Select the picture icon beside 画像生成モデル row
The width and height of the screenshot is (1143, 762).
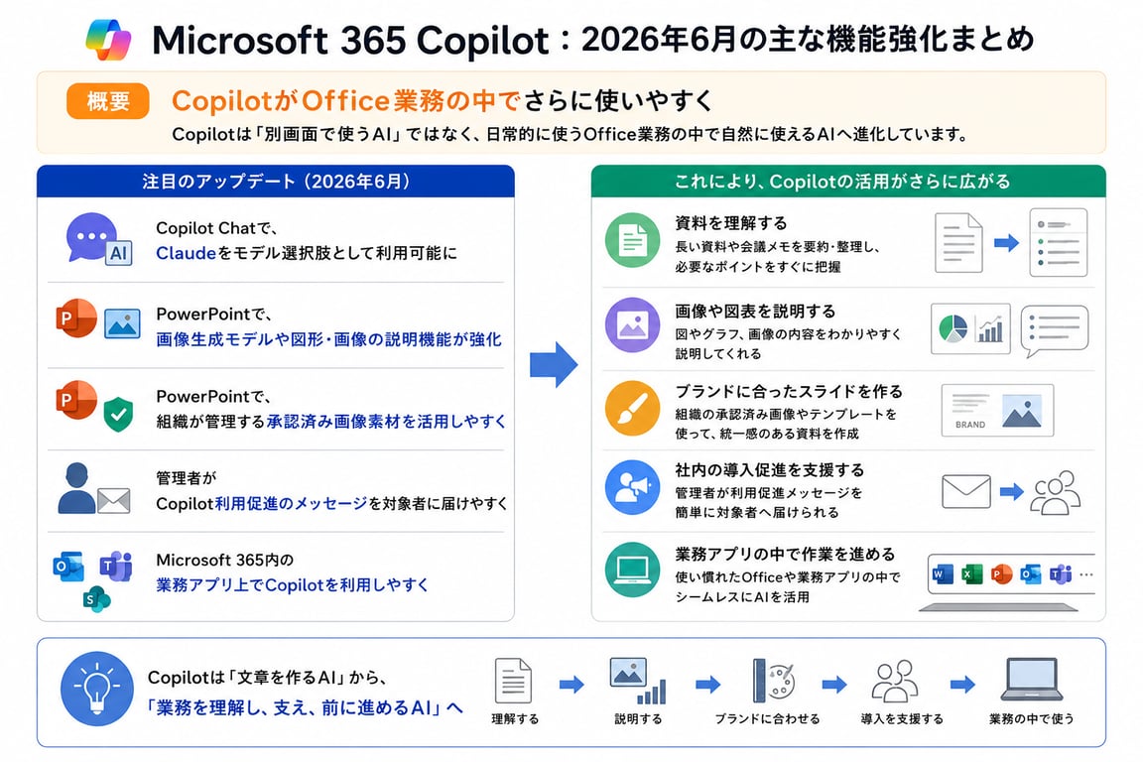click(122, 323)
